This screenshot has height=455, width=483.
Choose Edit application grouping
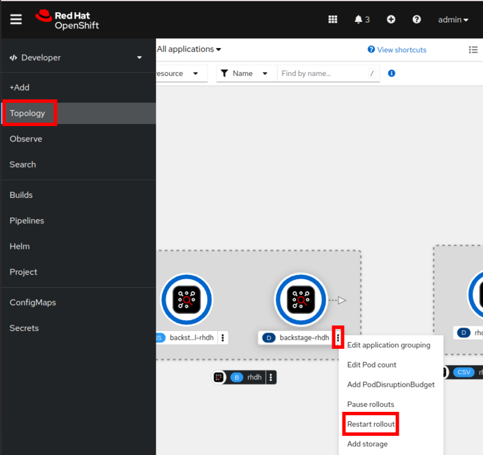tap(388, 345)
